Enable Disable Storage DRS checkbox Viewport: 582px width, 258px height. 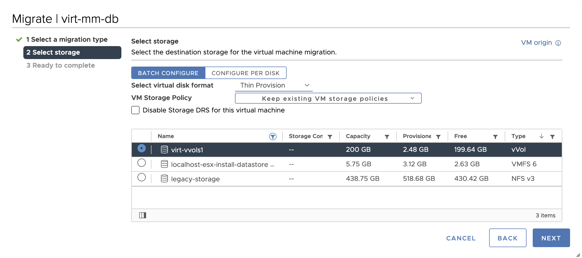[x=135, y=110]
